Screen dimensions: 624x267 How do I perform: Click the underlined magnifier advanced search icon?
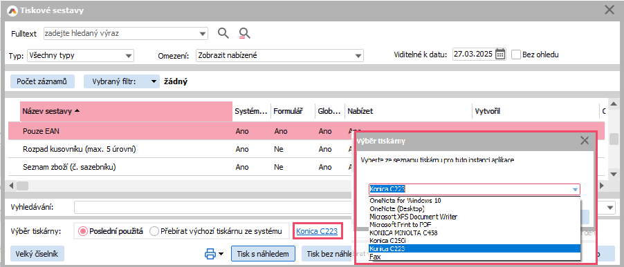(x=244, y=33)
